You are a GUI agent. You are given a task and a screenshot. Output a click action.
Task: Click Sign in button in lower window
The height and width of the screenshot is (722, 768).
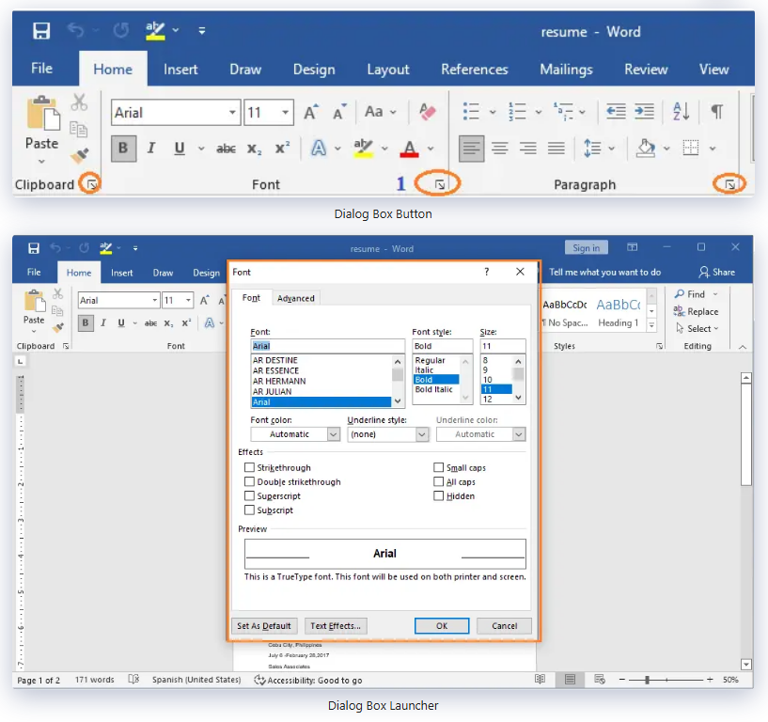[x=586, y=248]
